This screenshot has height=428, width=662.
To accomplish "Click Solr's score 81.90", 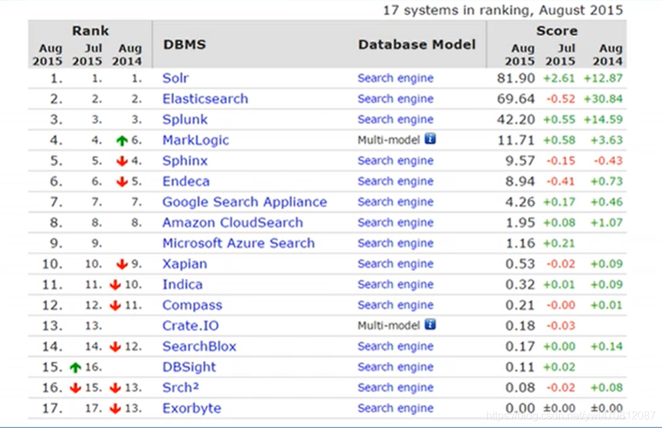I will 515,78.
